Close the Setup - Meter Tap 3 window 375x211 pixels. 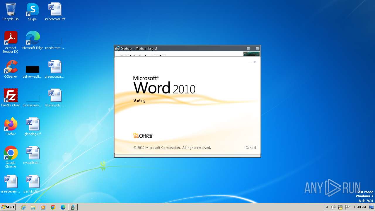[x=258, y=48]
